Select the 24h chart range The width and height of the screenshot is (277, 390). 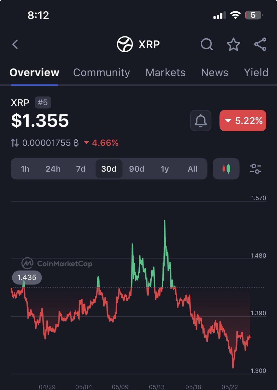click(x=53, y=169)
